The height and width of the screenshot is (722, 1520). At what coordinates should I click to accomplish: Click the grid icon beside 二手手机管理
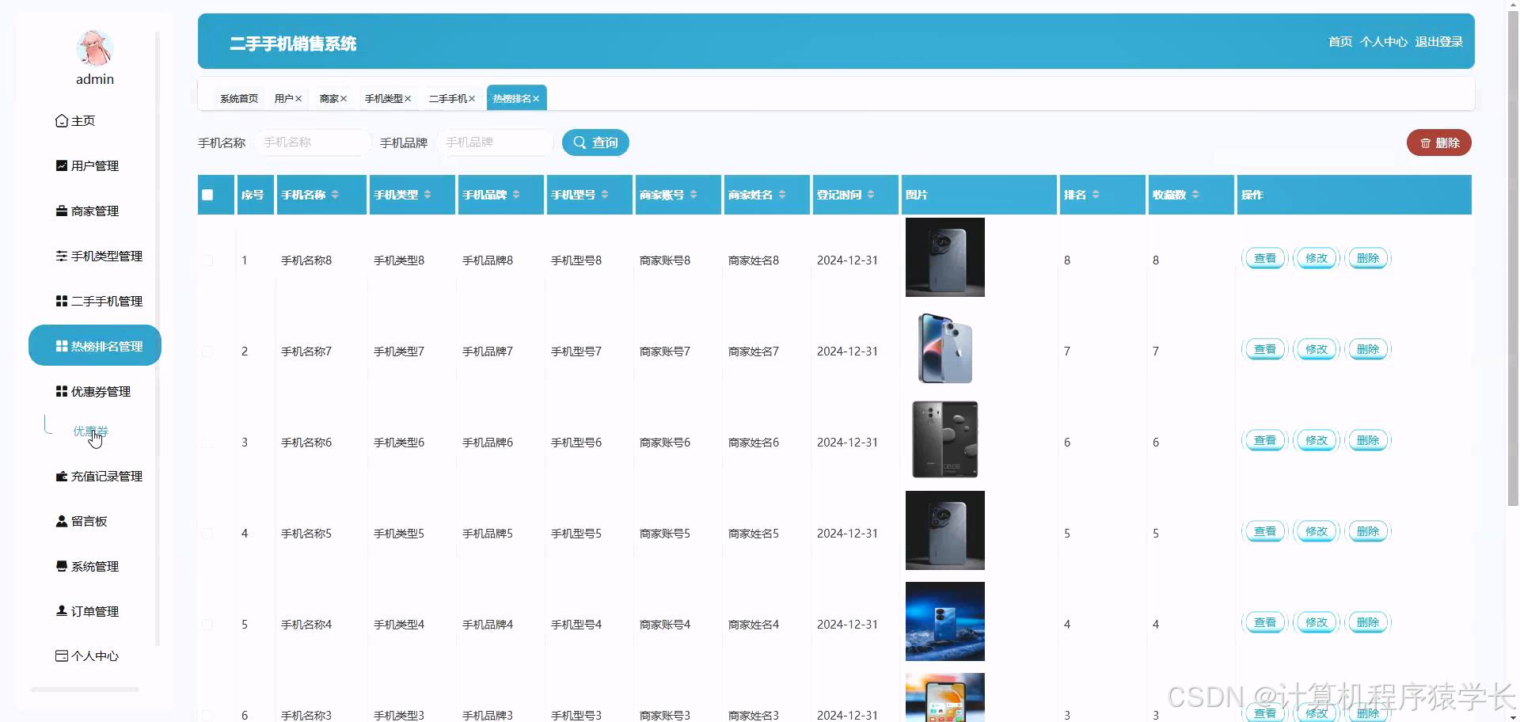[x=62, y=301]
